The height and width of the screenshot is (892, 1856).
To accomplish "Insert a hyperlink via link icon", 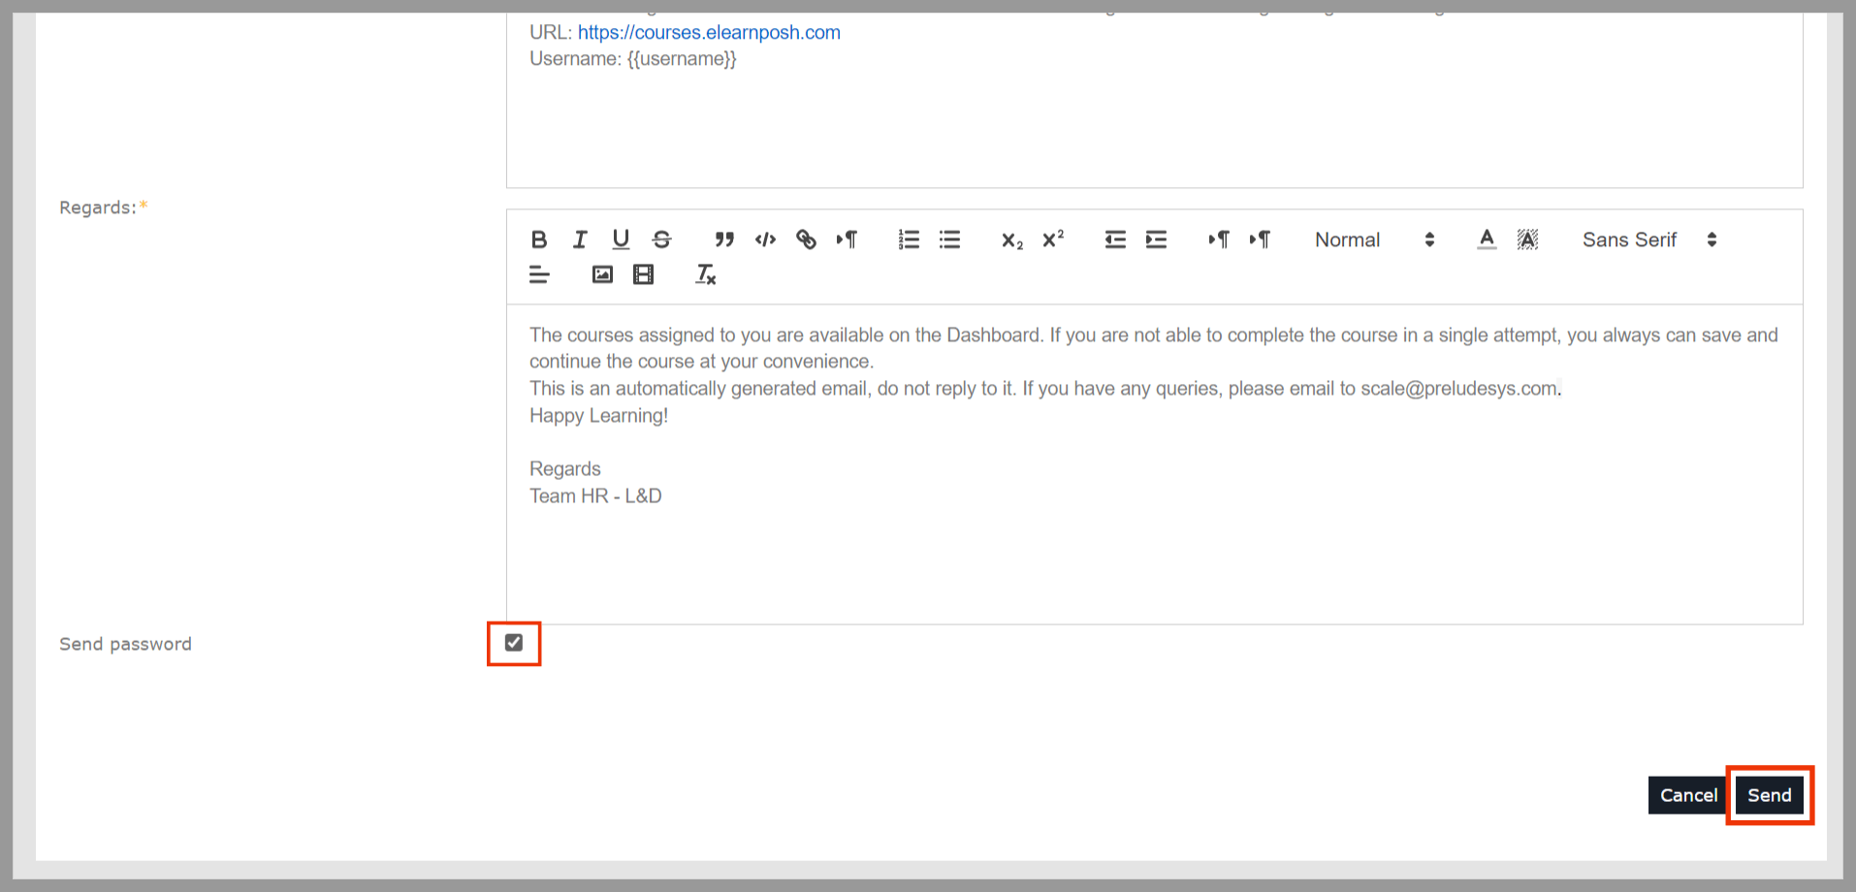I will 806,239.
